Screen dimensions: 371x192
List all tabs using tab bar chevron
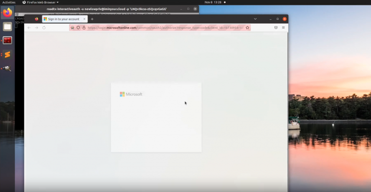coord(255,19)
